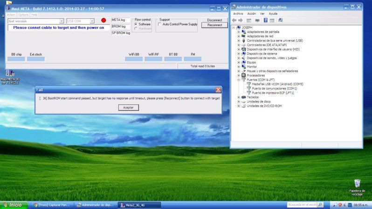Viewport: 372px width, 209px height.
Task: Switch to [Truco] Capturar Pan taskbar item
Action: pos(52,205)
